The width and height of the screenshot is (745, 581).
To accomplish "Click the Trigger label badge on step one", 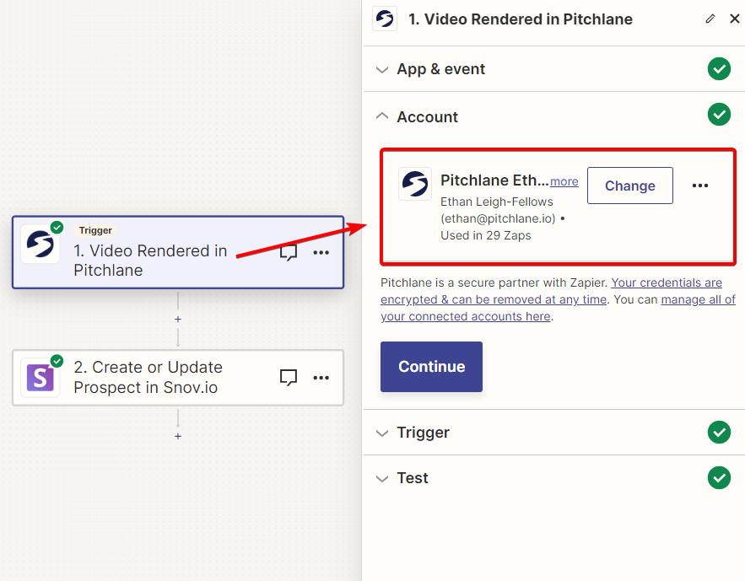I will click(x=95, y=230).
